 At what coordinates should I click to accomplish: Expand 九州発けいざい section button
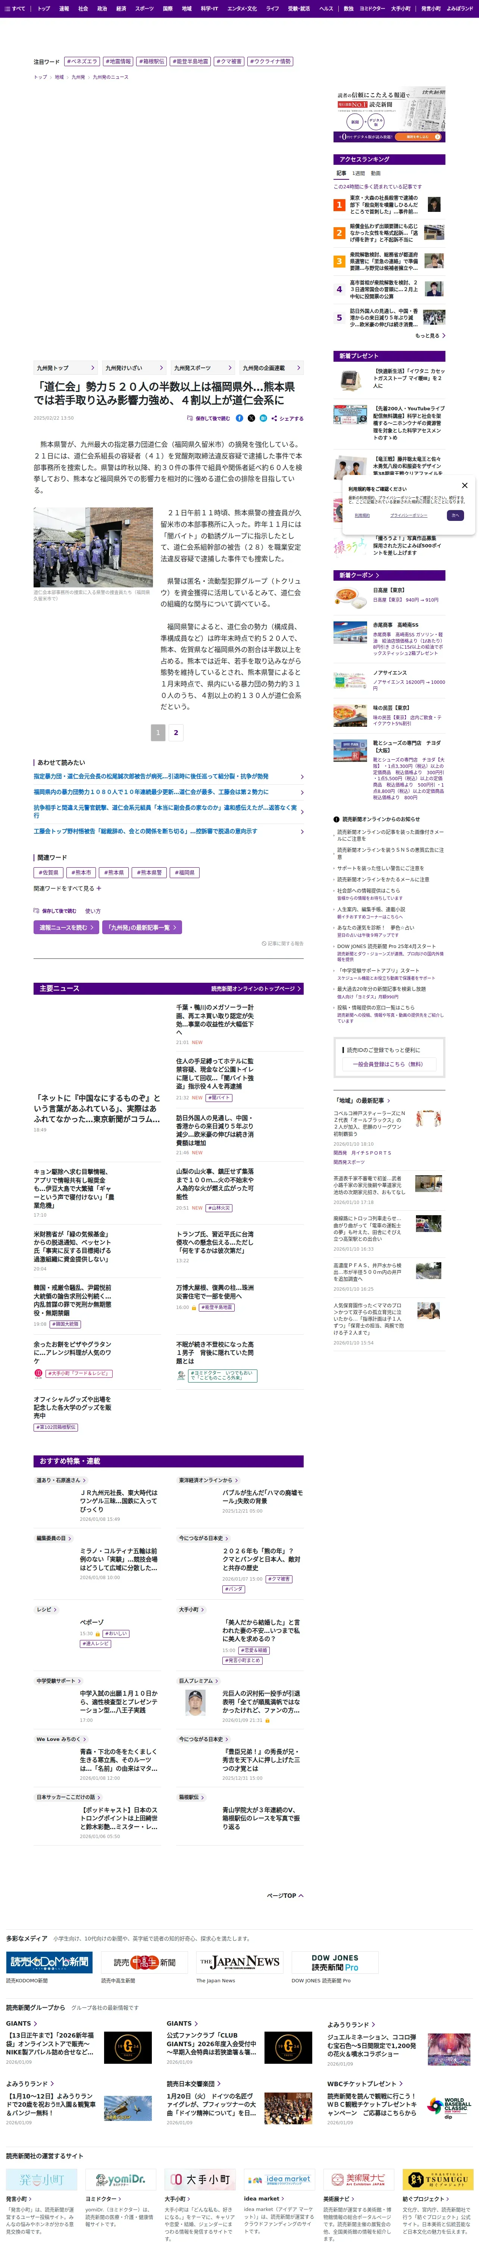134,368
